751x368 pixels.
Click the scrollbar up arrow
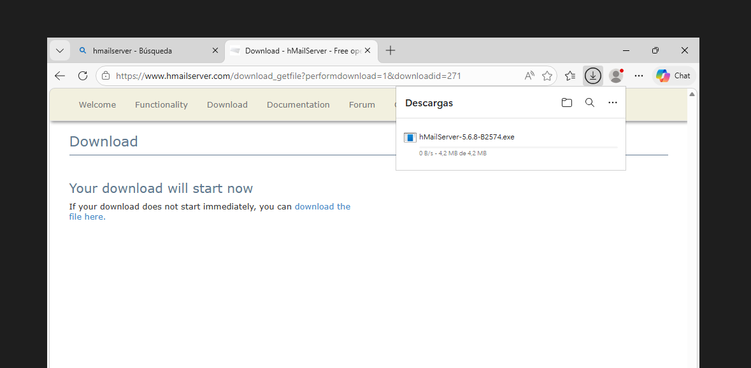(692, 94)
